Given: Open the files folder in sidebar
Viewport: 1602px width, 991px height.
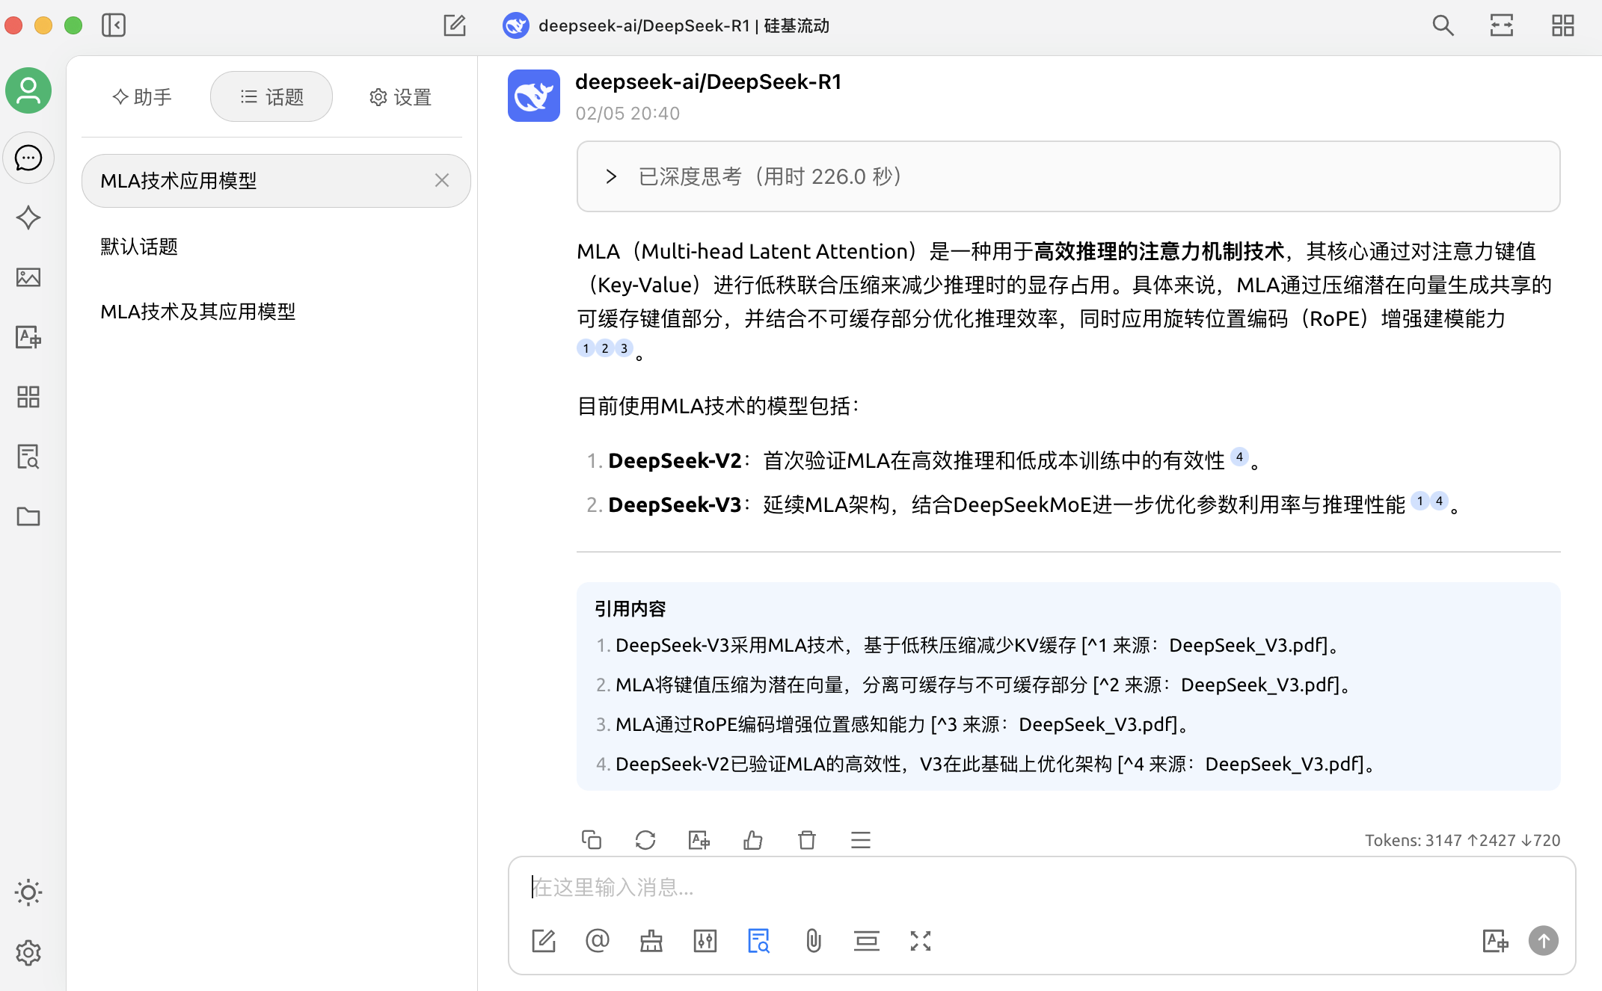Looking at the screenshot, I should tap(28, 516).
